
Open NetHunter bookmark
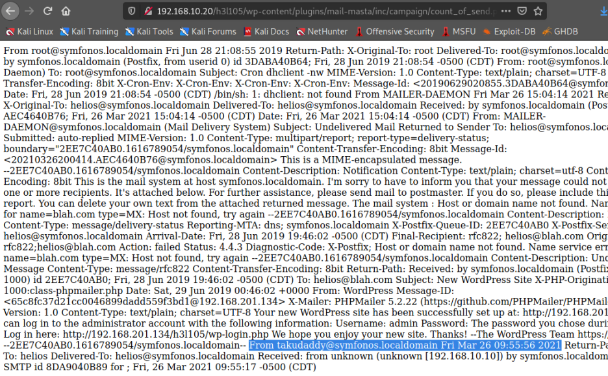point(322,31)
